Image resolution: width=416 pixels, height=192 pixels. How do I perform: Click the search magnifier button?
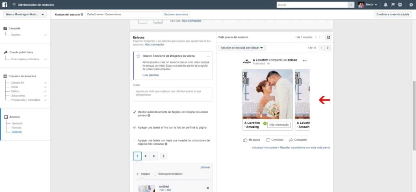351,5
